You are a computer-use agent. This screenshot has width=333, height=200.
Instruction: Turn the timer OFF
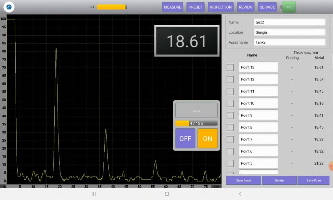[185, 138]
